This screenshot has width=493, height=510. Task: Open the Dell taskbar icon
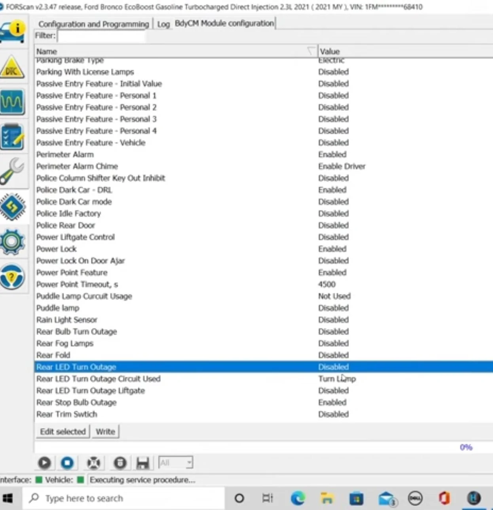pyautogui.click(x=415, y=498)
